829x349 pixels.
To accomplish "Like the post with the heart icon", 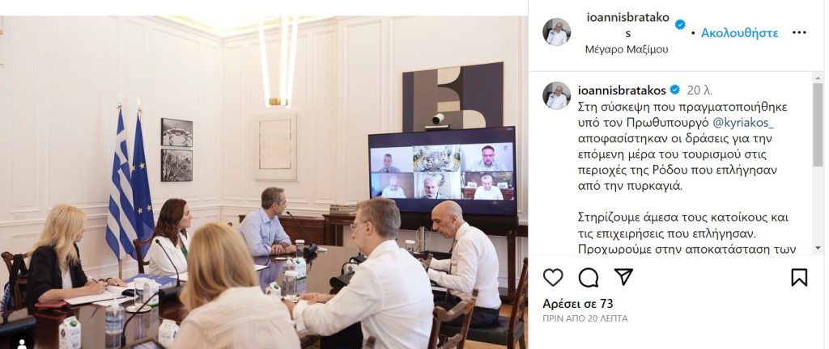I will [553, 277].
